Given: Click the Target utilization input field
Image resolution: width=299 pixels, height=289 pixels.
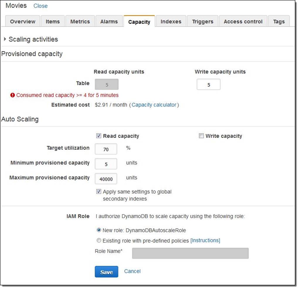Looking at the screenshot, I should pos(106,149).
